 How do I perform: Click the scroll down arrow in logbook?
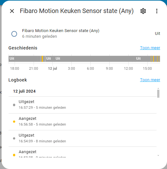[x=158, y=155]
